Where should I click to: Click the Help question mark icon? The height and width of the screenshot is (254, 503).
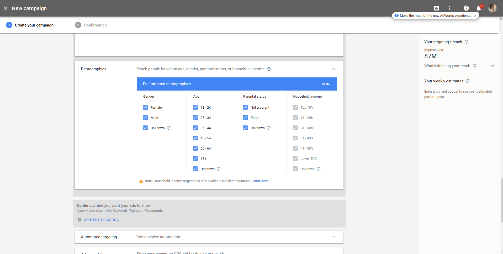coord(466,8)
